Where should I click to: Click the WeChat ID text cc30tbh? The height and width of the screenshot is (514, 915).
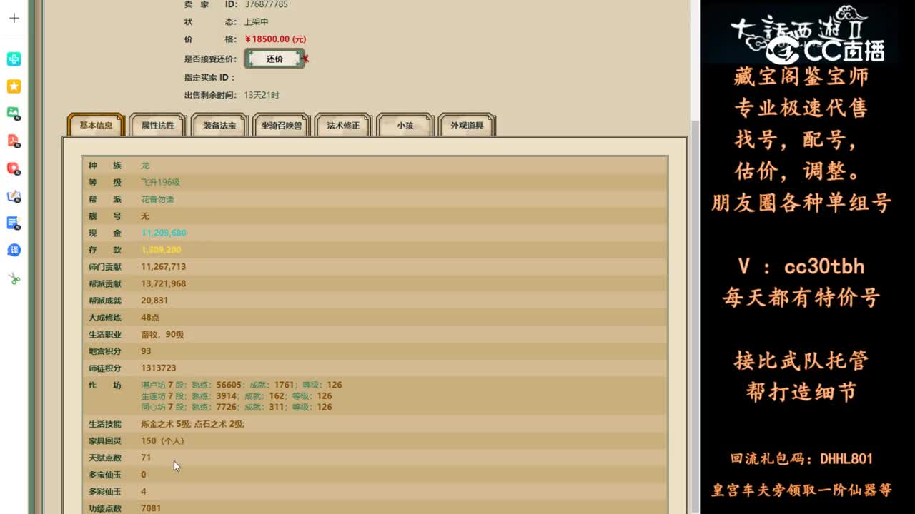click(x=824, y=267)
